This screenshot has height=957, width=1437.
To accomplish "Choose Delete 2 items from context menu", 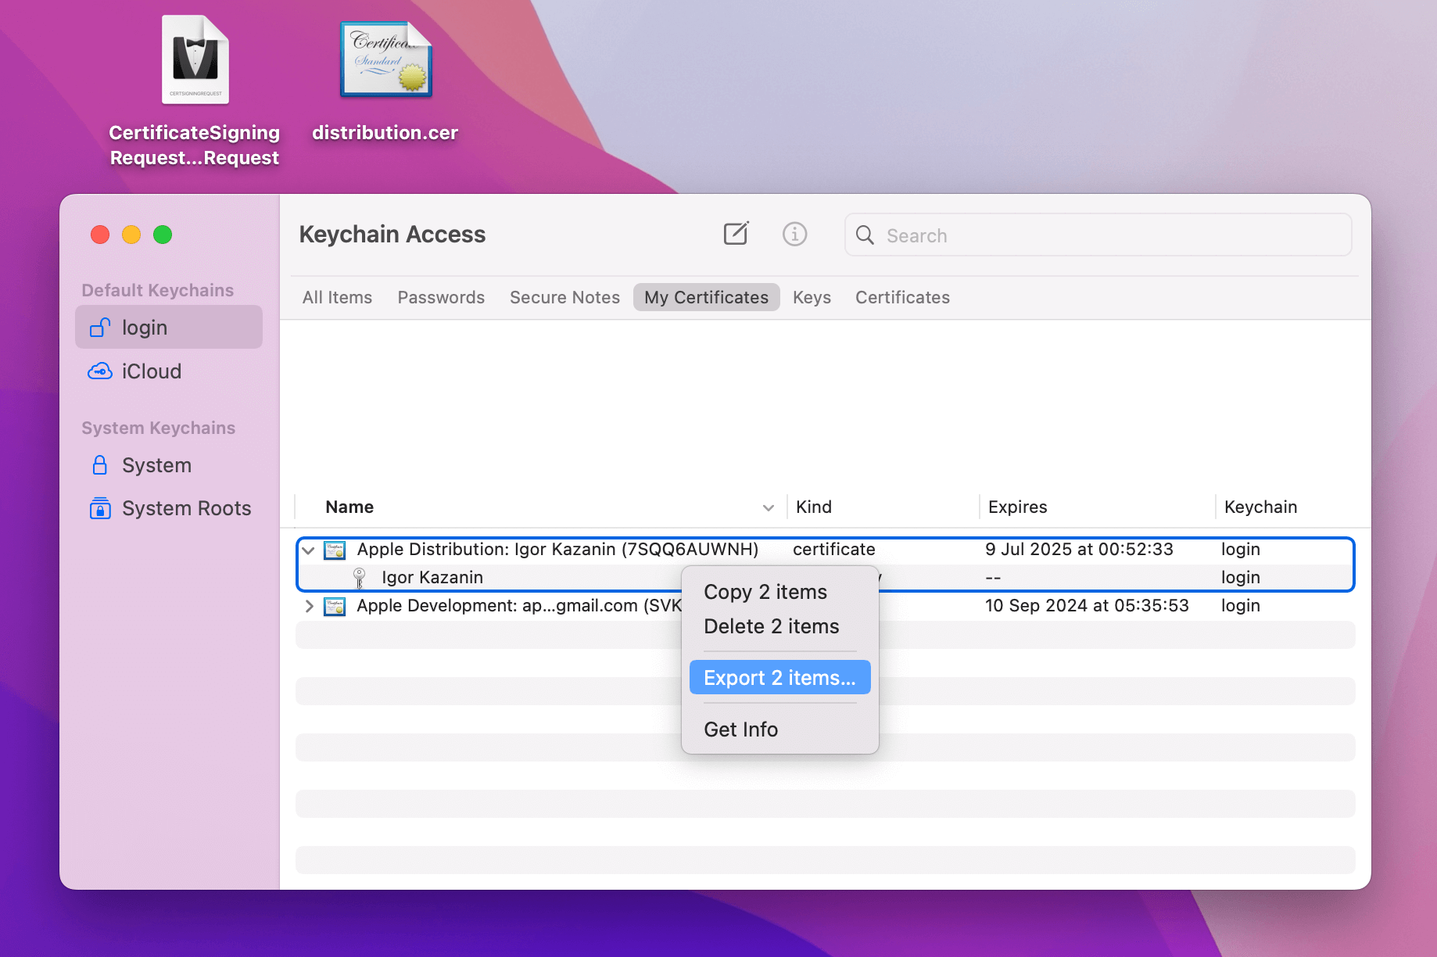I will point(780,626).
